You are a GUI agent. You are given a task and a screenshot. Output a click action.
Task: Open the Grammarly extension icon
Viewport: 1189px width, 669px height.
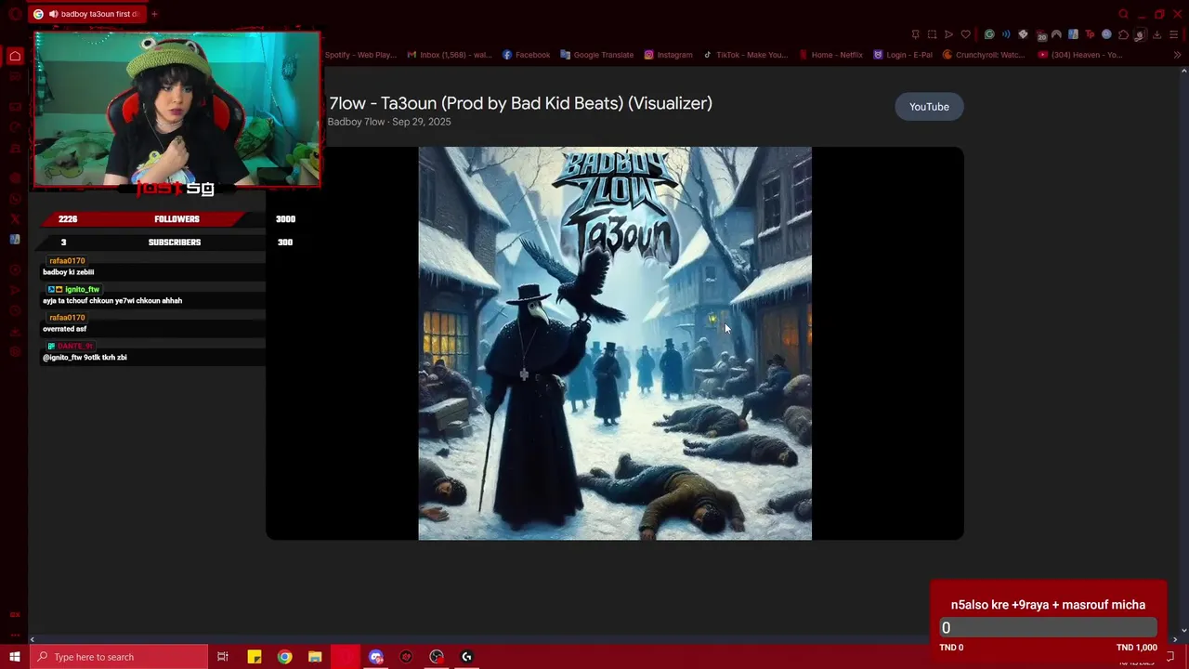[x=989, y=34]
